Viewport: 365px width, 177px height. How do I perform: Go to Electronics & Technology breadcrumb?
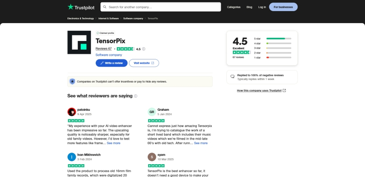(80, 18)
